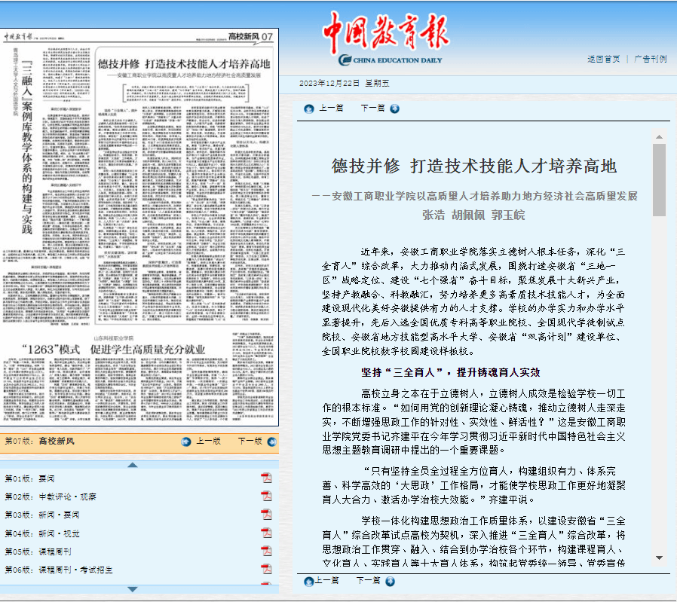The image size is (677, 602).
Task: Click the subtitle about 安徽工商职业学院
Action: click(x=474, y=196)
